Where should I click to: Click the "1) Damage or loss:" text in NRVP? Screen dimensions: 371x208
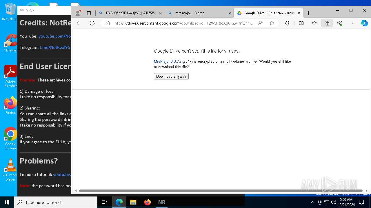(x=37, y=91)
